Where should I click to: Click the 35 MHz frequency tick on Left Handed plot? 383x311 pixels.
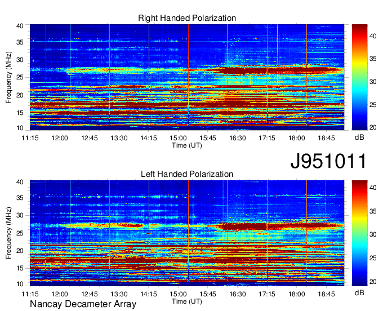(x=20, y=198)
